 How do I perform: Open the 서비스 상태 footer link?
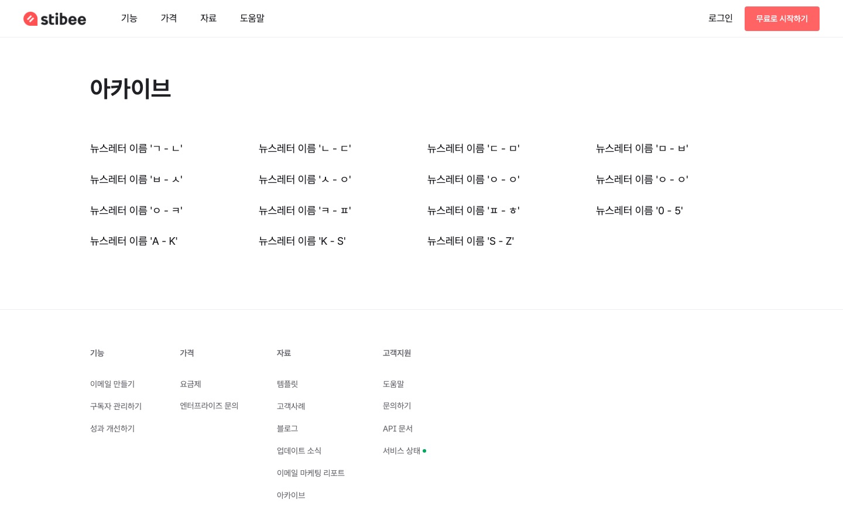[402, 451]
